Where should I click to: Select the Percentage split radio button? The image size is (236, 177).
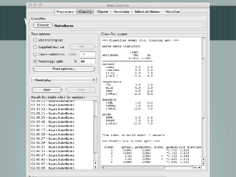pyautogui.click(x=35, y=61)
